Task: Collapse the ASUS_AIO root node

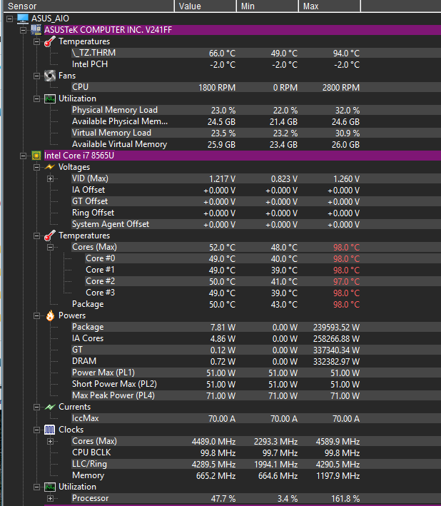Action: click(x=10, y=19)
